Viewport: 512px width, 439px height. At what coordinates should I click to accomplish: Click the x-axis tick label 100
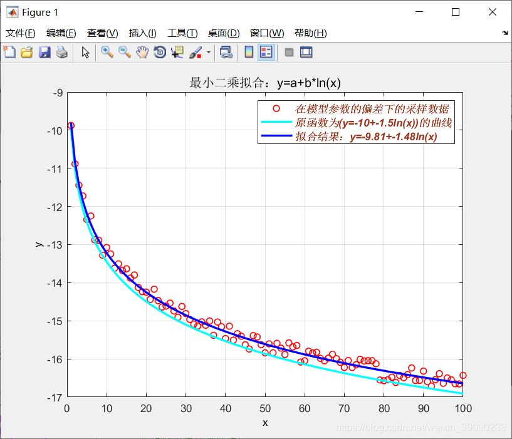tap(463, 408)
